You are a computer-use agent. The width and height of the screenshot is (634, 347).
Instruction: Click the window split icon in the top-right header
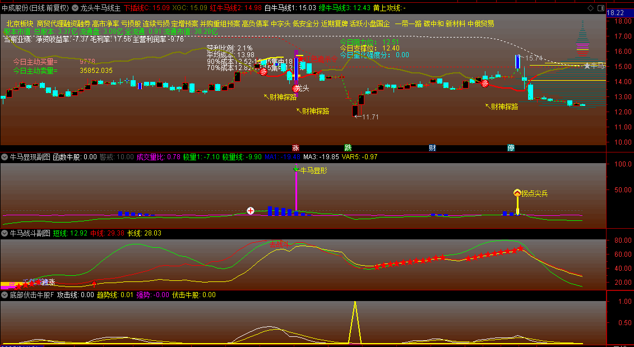601,8
